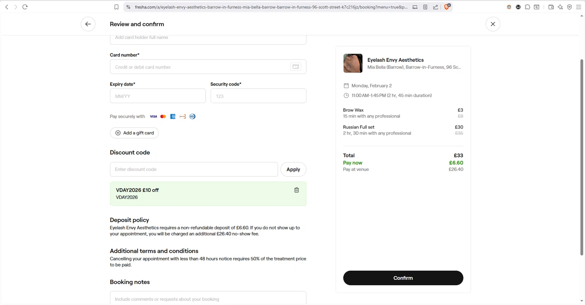Click the browser forward arrow

point(16,7)
